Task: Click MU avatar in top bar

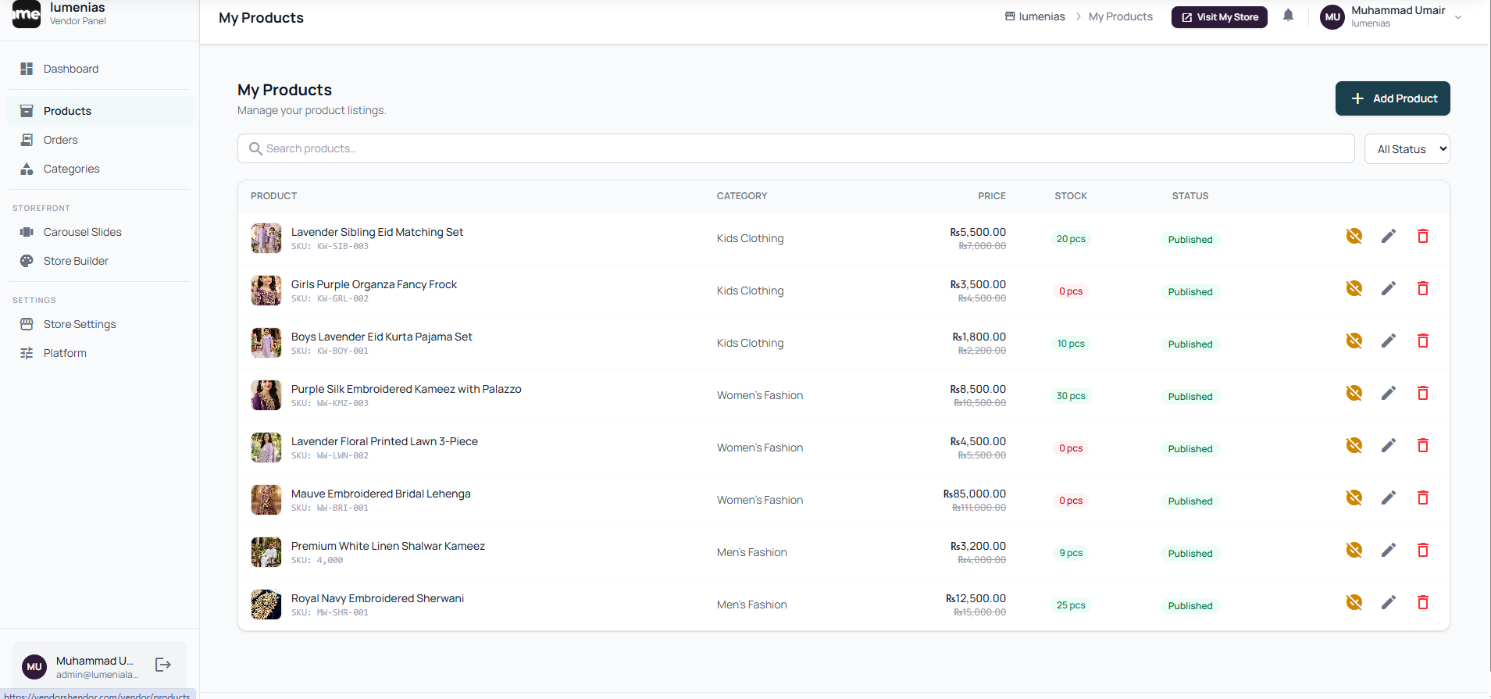Action: pyautogui.click(x=1332, y=16)
